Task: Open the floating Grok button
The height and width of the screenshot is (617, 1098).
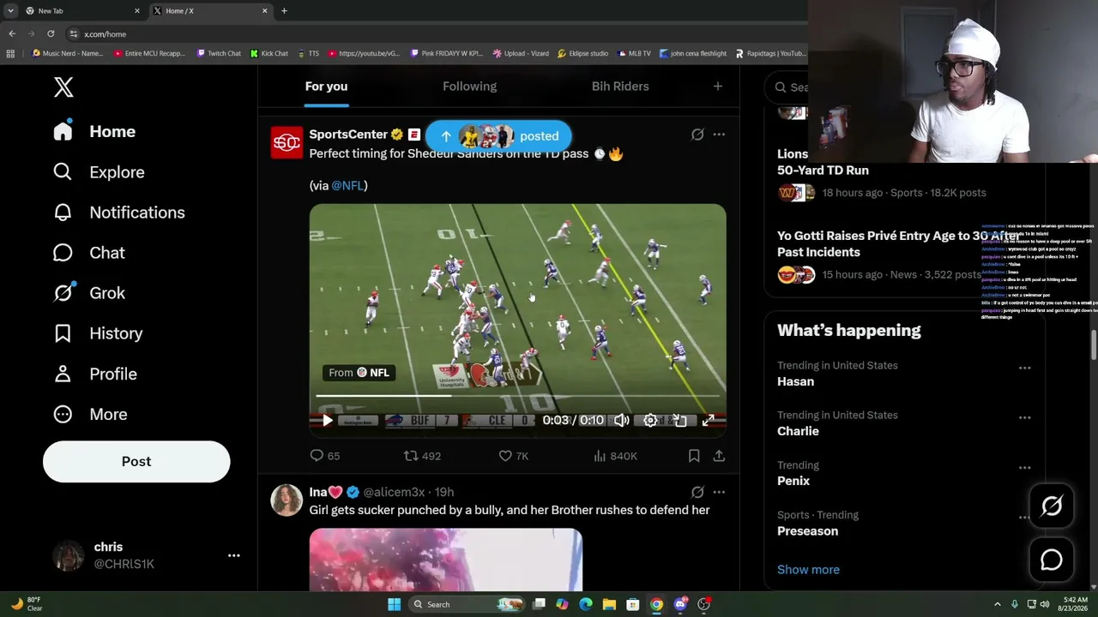Action: click(x=1052, y=506)
